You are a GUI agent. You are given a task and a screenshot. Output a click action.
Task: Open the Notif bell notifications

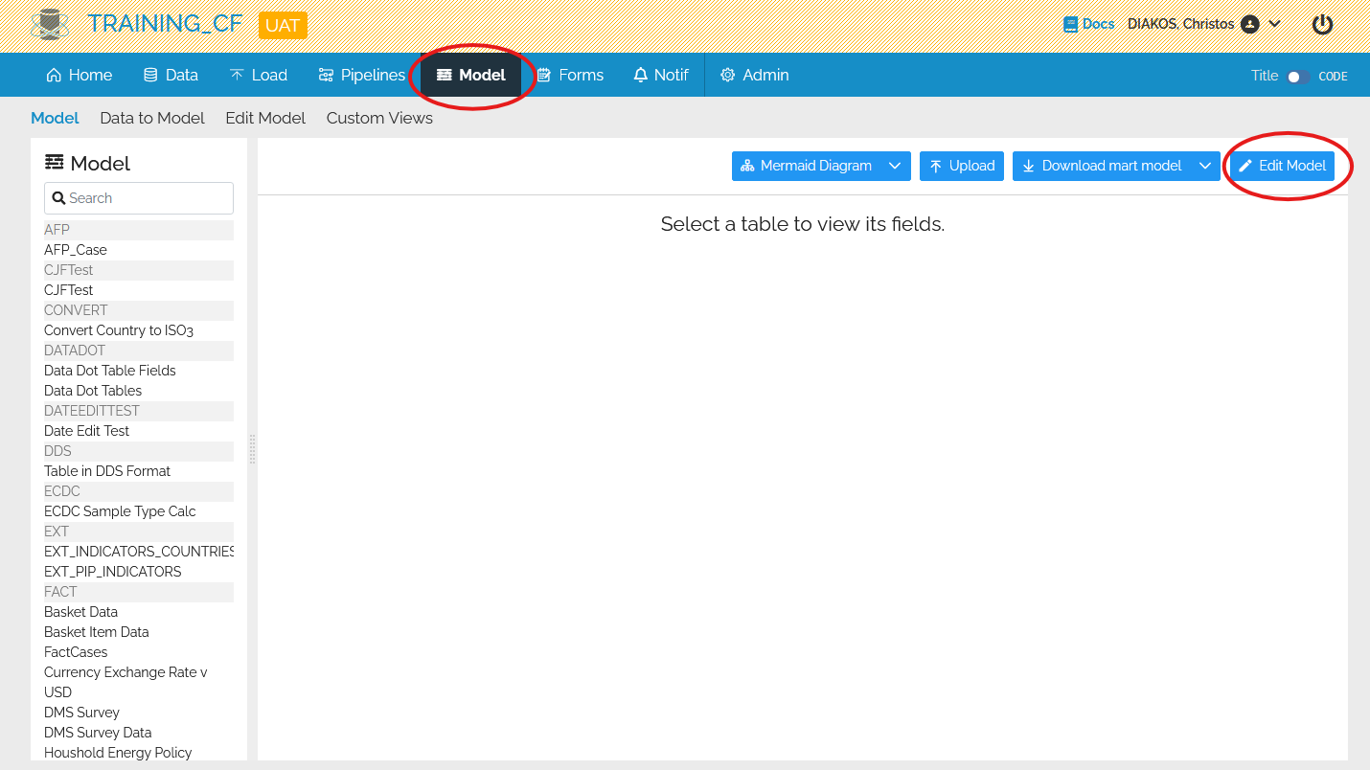661,75
